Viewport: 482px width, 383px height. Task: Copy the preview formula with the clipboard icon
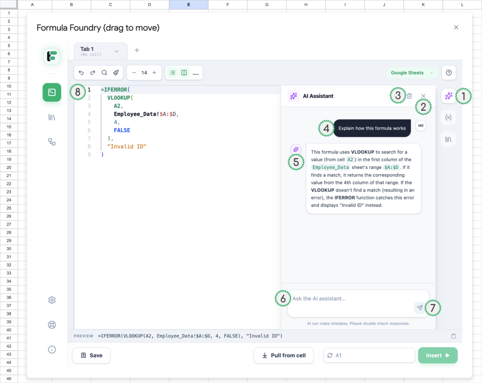click(453, 336)
